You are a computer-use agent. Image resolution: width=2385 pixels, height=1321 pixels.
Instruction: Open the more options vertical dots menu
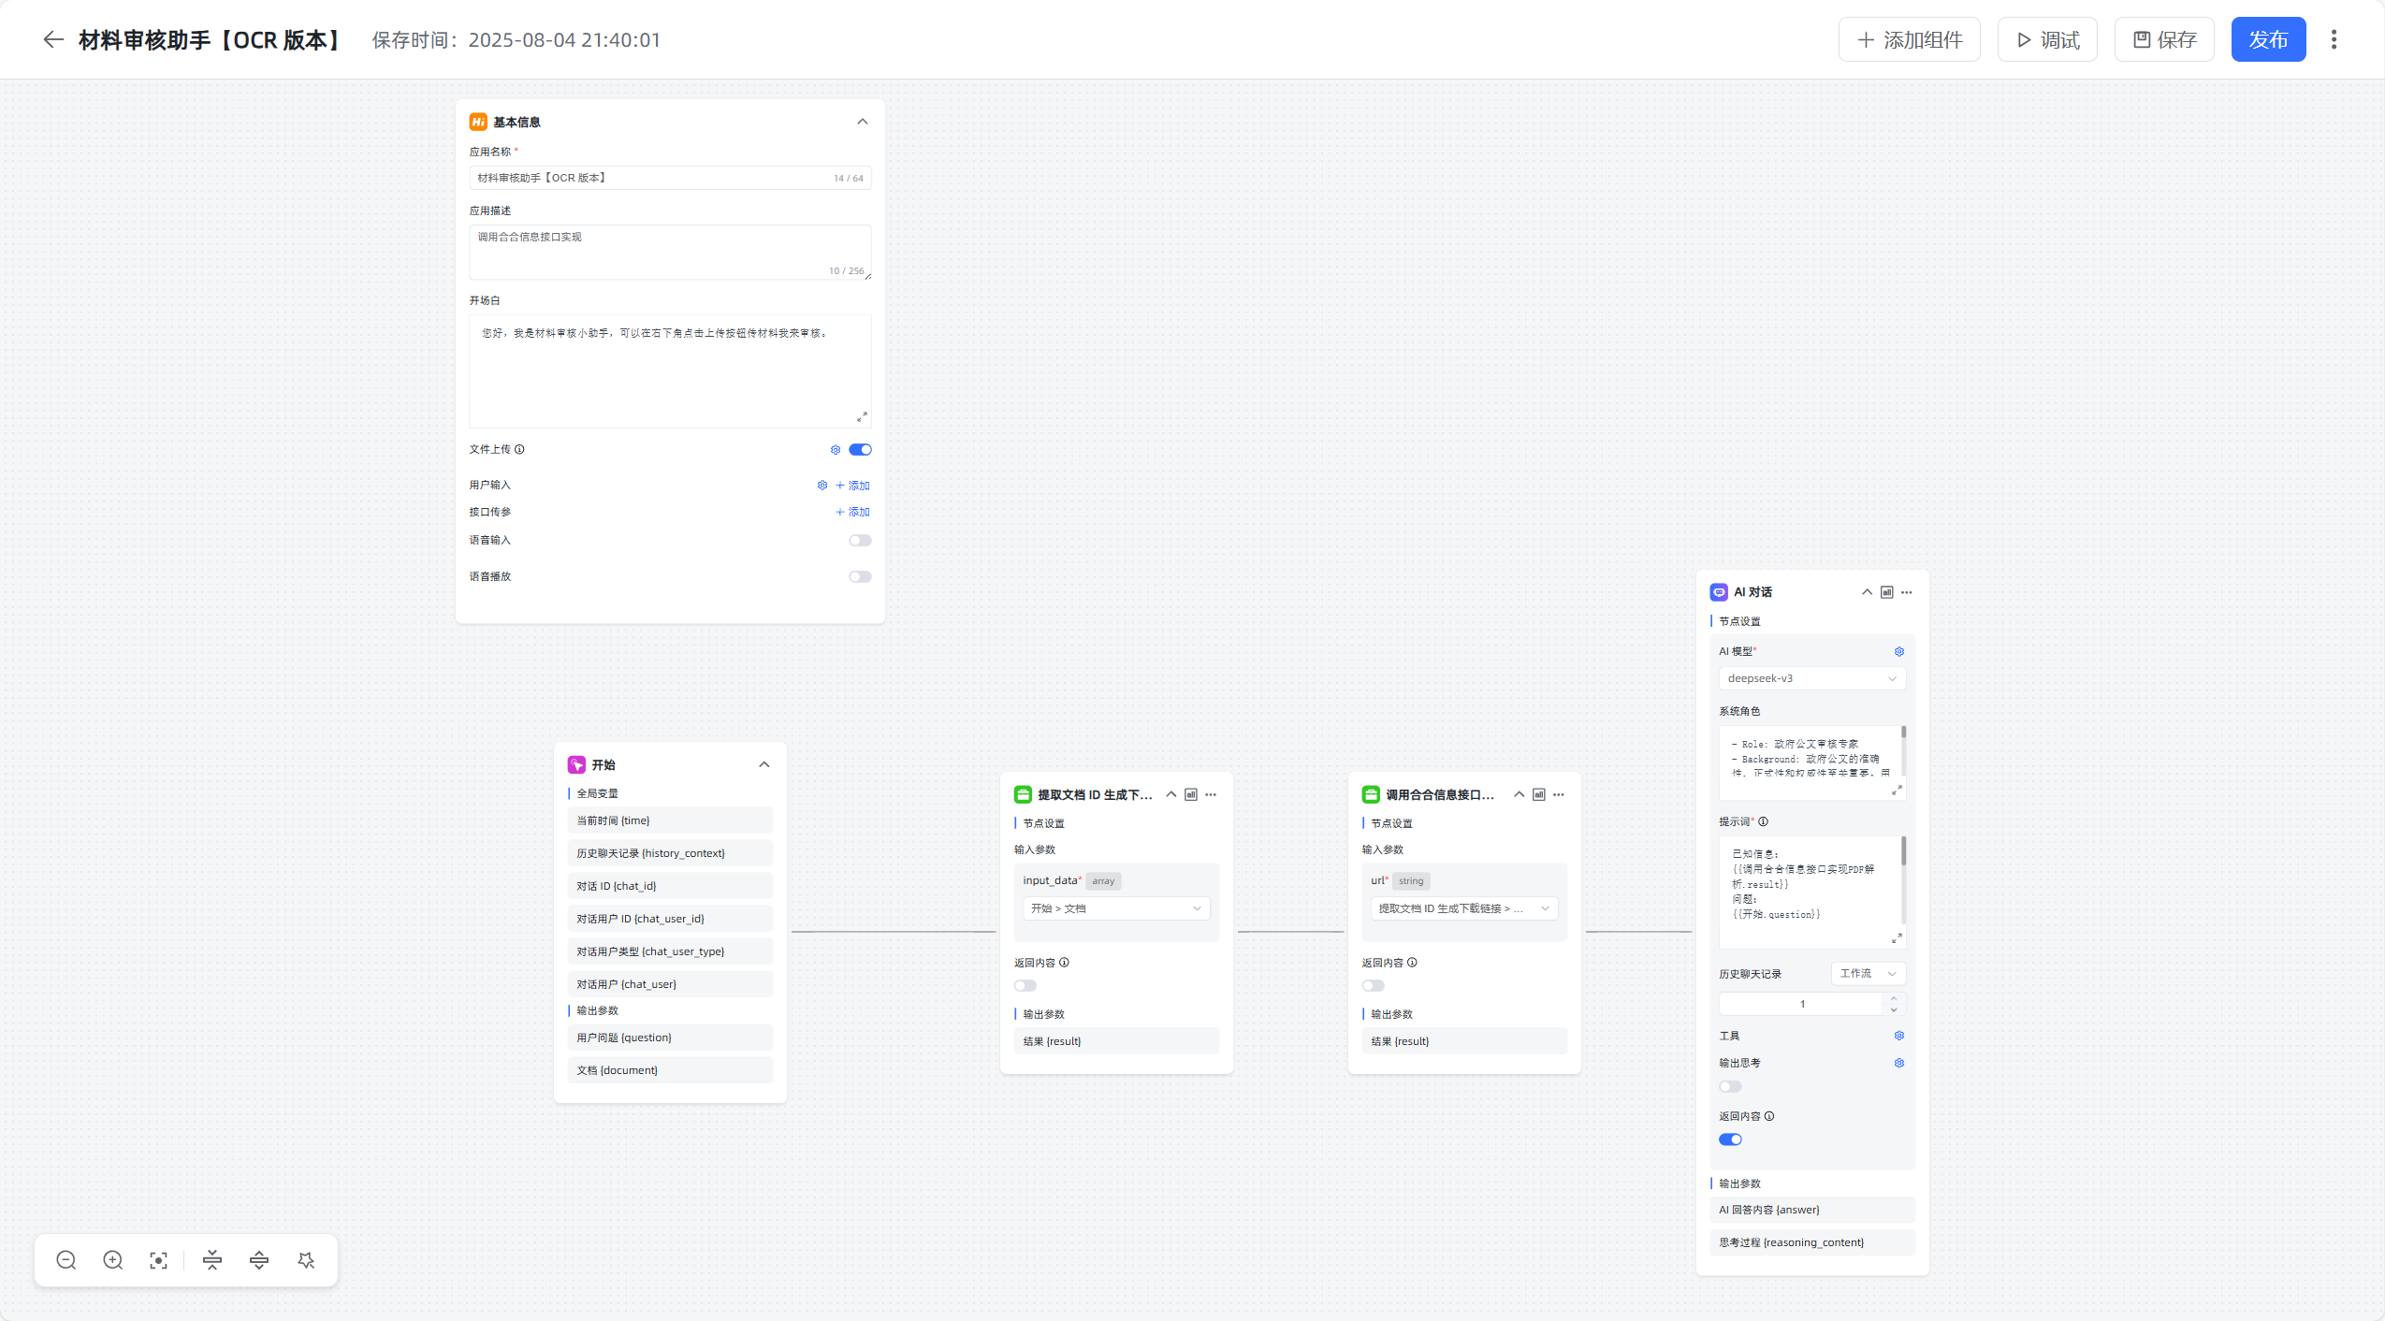click(2334, 39)
